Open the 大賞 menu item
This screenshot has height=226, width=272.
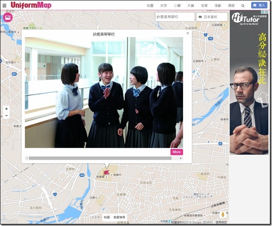190,6
